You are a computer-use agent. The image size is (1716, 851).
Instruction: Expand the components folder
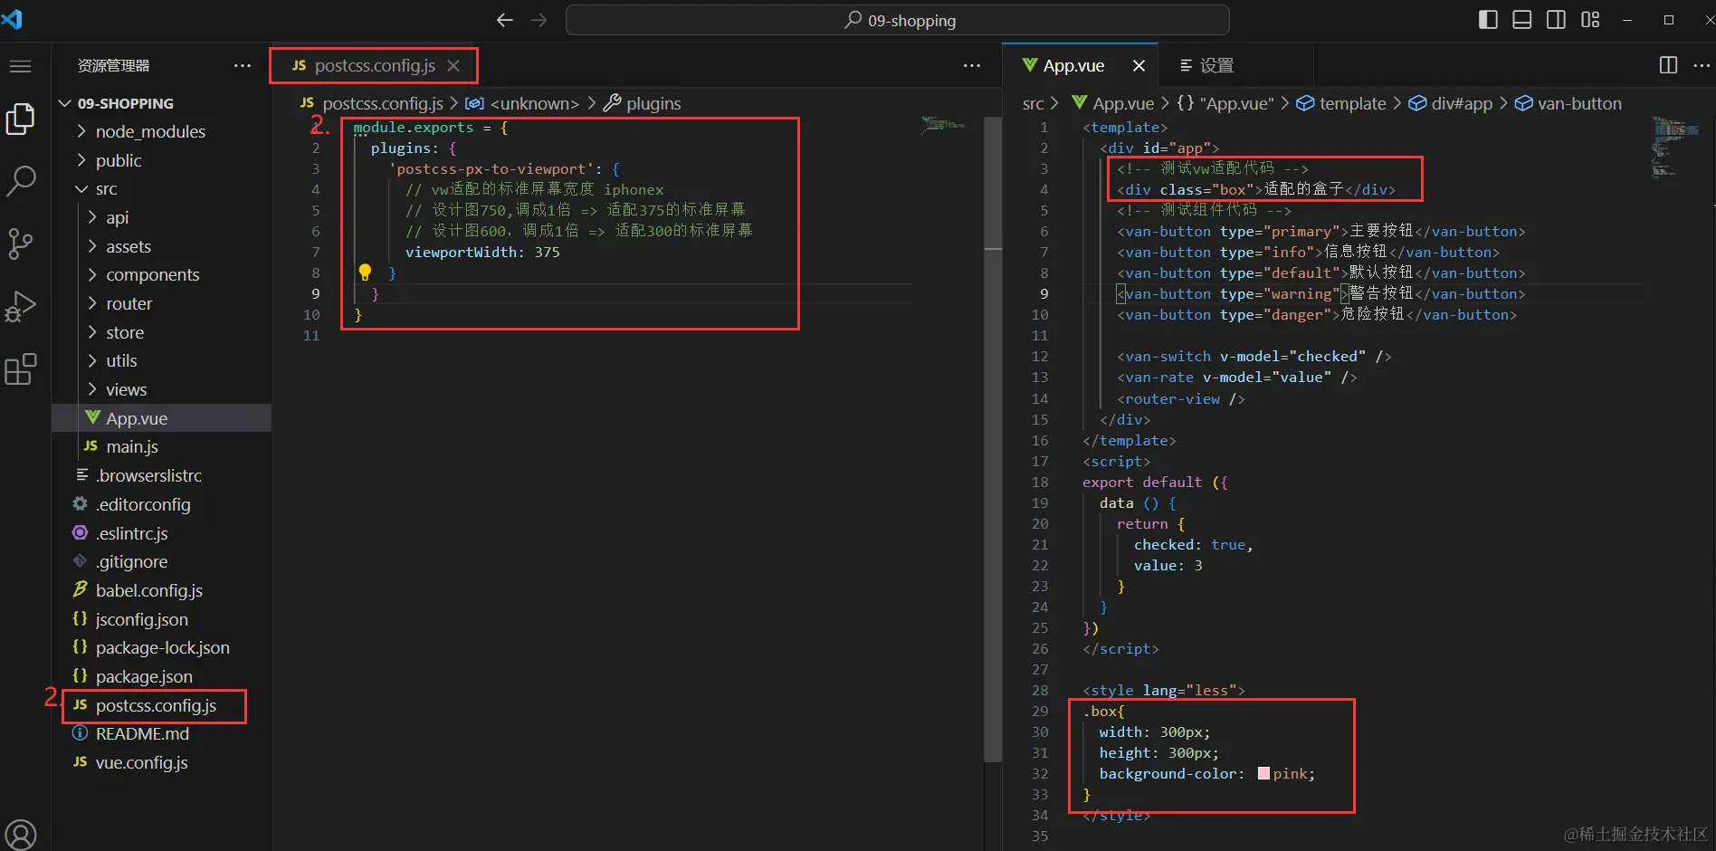[x=162, y=275]
